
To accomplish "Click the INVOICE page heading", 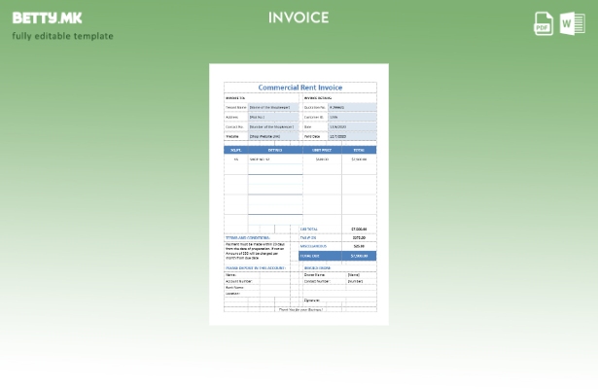I will pos(299,18).
